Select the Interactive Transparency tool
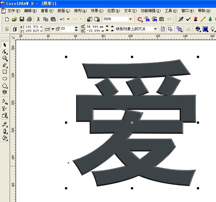This screenshot has height=202, width=216. coord(5,108)
